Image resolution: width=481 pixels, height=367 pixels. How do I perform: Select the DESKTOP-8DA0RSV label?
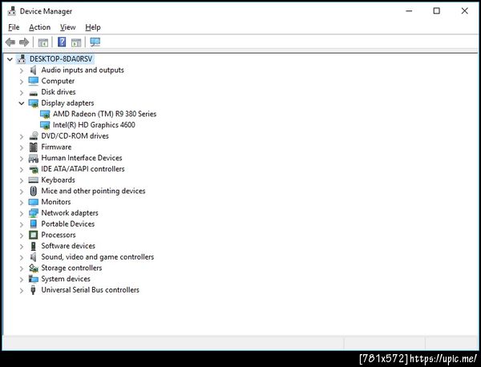click(x=61, y=58)
